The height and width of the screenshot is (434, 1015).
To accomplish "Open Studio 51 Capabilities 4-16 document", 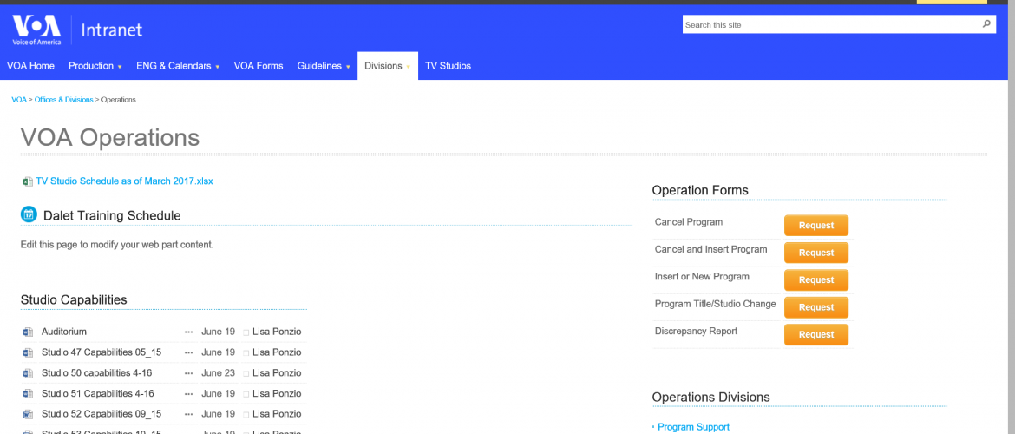I will click(x=98, y=394).
